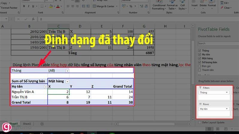Click Format cells button
Image resolution: width=239 pixels, height=134 pixels.
click(212, 4)
